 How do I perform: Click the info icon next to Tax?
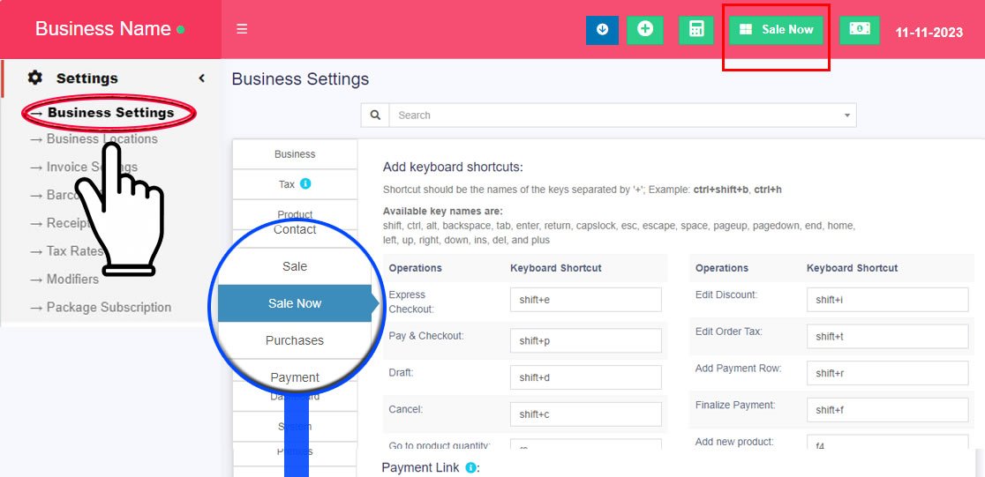tap(305, 184)
